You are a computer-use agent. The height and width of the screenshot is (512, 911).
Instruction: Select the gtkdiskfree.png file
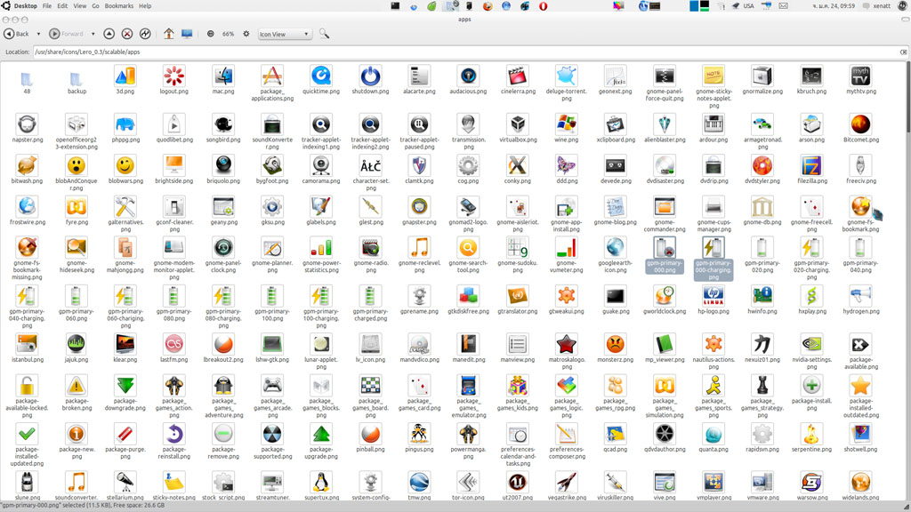468,300
